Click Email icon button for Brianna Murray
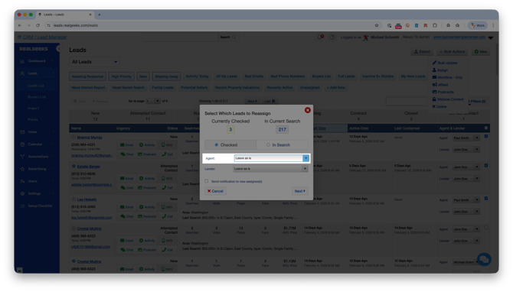This screenshot has width=513, height=292. [x=126, y=145]
